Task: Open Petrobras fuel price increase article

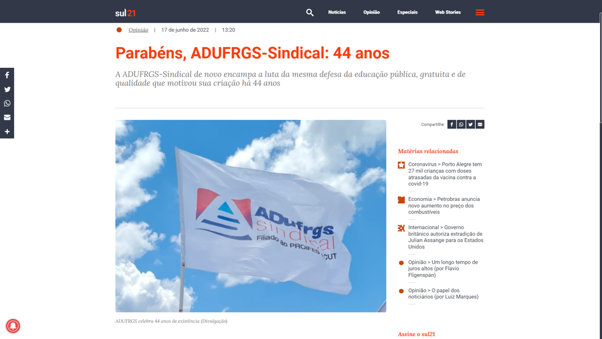Action: (444, 205)
